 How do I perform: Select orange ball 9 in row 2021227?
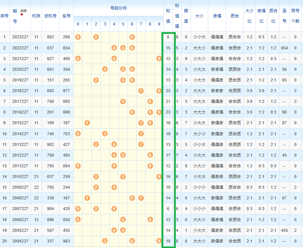(x=159, y=59)
